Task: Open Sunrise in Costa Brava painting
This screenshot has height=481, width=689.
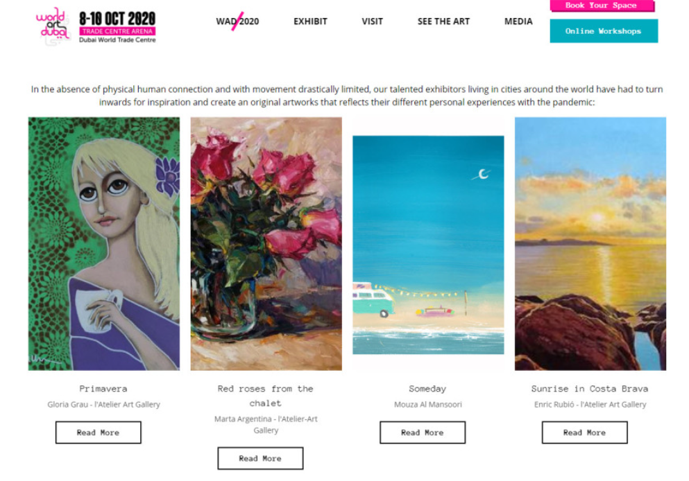Action: pos(590,243)
